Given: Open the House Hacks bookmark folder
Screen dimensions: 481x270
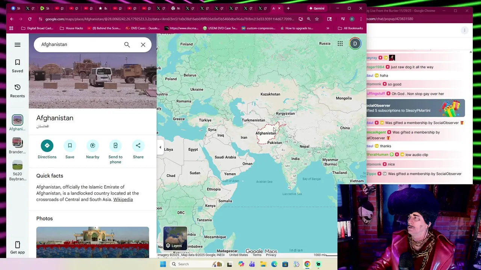Looking at the screenshot, I should (71, 28).
